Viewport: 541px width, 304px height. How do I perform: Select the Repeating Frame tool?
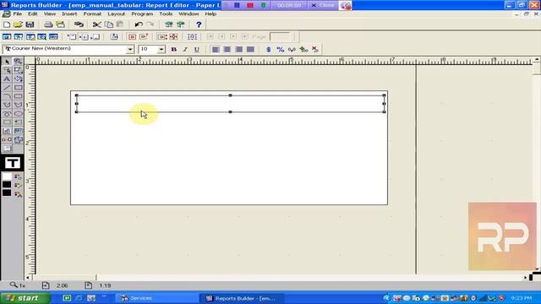click(19, 122)
